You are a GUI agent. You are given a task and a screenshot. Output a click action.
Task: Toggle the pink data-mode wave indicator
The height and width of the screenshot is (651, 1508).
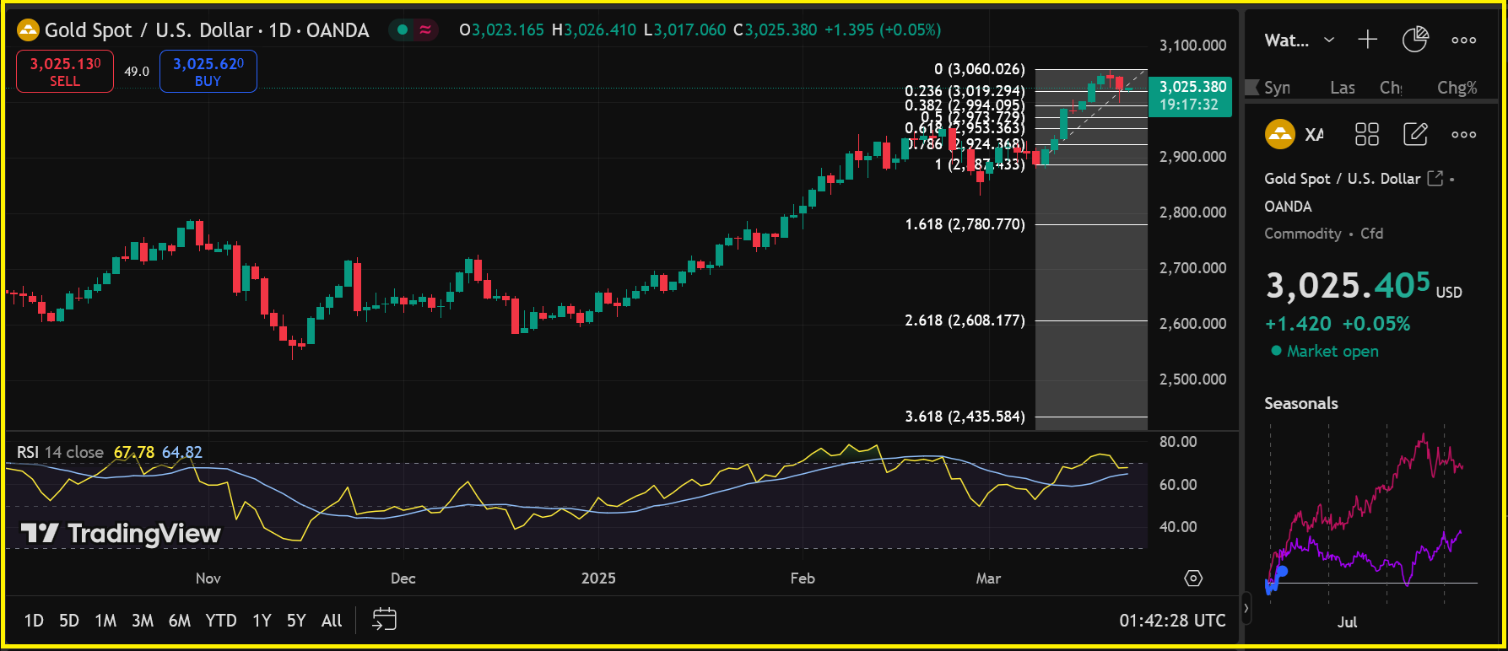tap(425, 30)
